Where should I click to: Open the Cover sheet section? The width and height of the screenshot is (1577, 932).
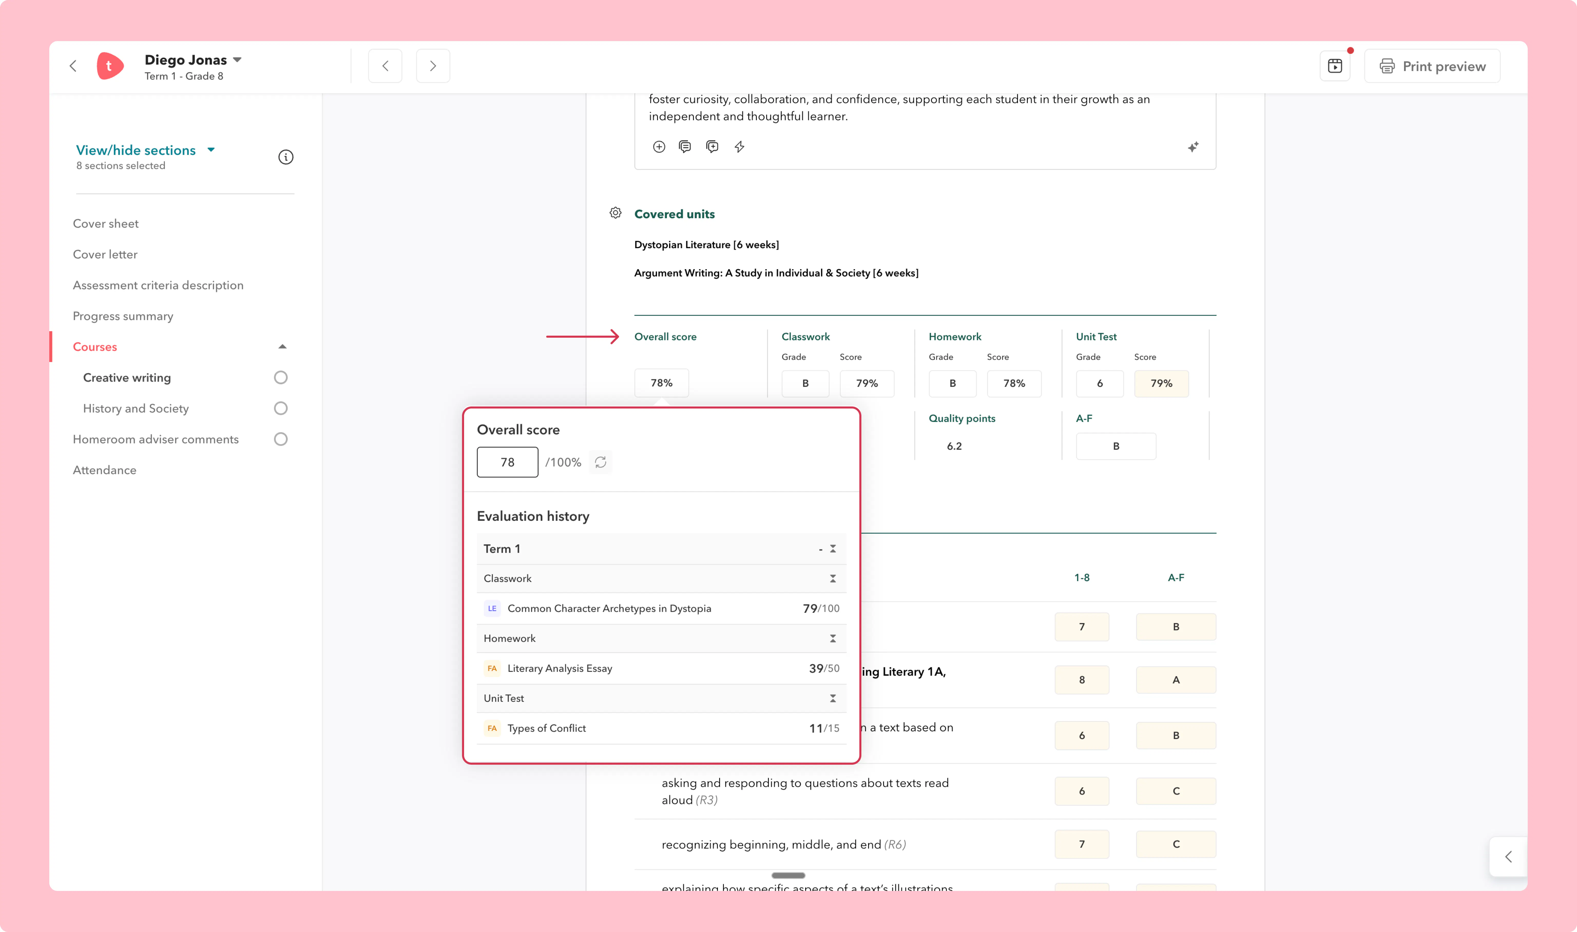pos(105,224)
